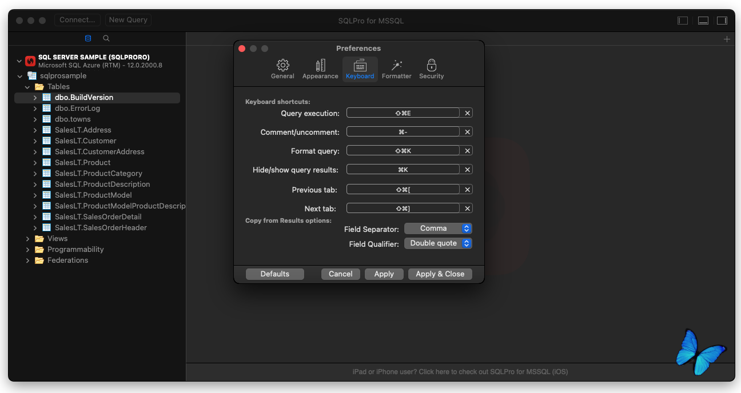Screen dimensions: 741x393
Task: Clear the Format query shortcut
Action: [x=467, y=151]
